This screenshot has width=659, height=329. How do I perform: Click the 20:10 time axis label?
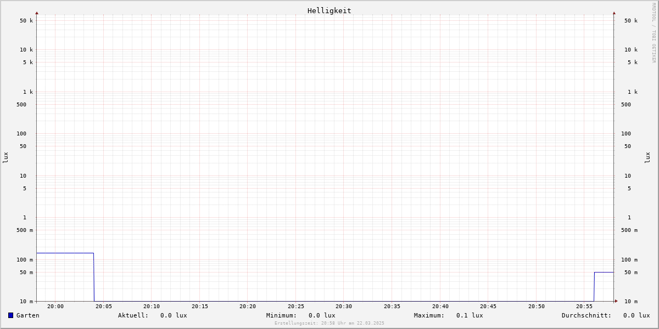152,307
